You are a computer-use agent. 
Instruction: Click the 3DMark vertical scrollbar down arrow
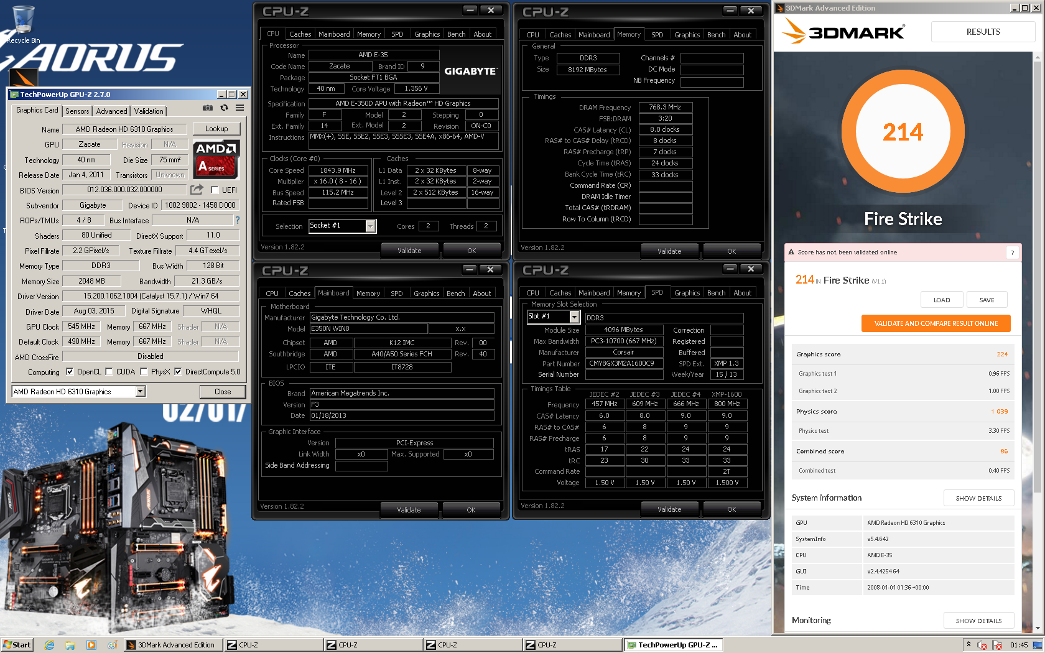pyautogui.click(x=1037, y=628)
